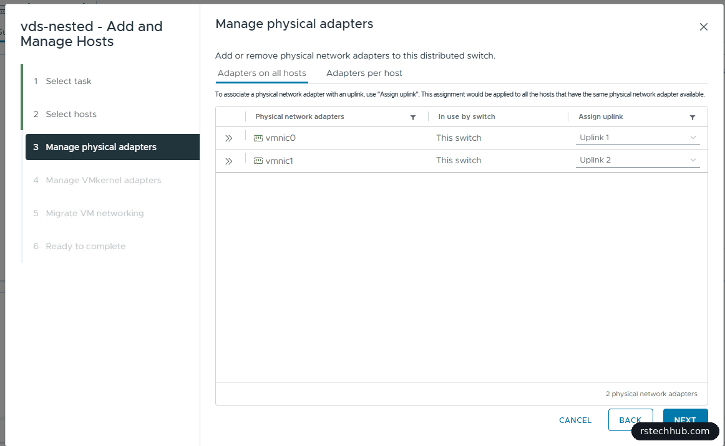
Task: Click the In use by switch header
Action: (467, 117)
